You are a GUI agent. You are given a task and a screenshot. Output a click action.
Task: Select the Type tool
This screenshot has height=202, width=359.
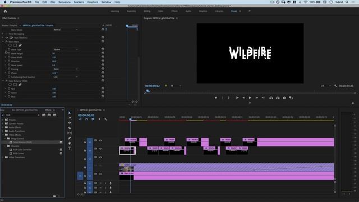(x=70, y=148)
